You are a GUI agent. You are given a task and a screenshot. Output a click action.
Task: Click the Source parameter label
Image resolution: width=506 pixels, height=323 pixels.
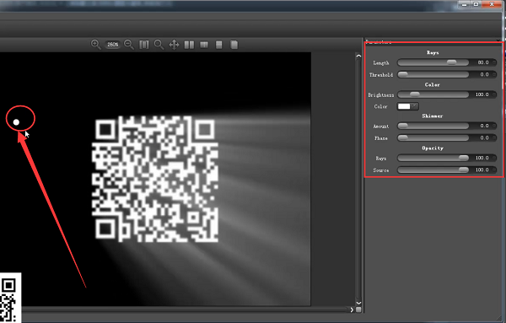[x=381, y=170]
